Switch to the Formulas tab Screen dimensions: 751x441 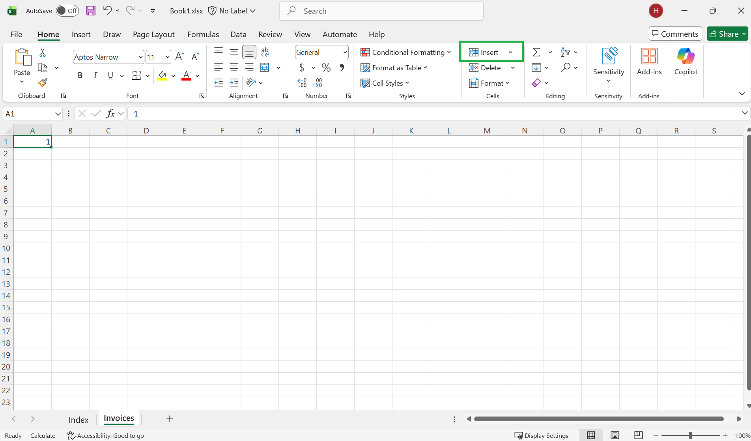point(203,34)
